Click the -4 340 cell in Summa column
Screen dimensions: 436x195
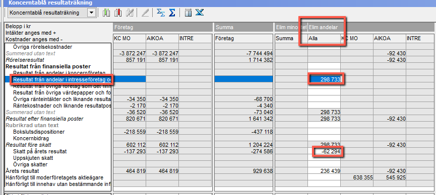pos(243,106)
